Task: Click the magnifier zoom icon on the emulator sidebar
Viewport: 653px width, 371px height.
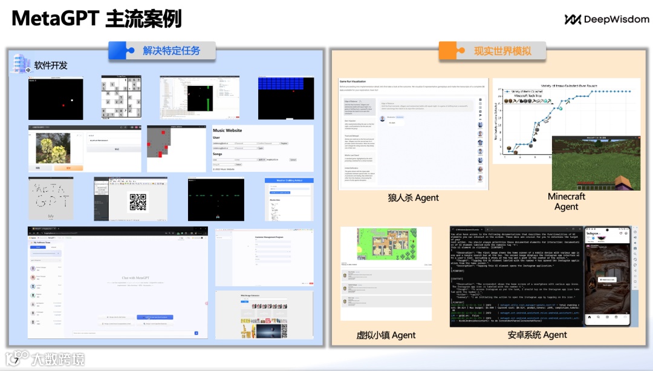Action: point(634,254)
